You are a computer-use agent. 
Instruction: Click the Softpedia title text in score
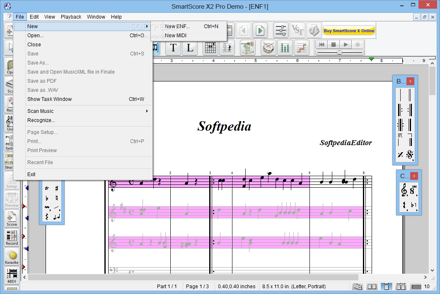(x=224, y=126)
